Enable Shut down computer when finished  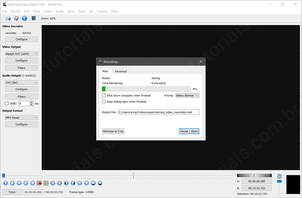point(104,96)
